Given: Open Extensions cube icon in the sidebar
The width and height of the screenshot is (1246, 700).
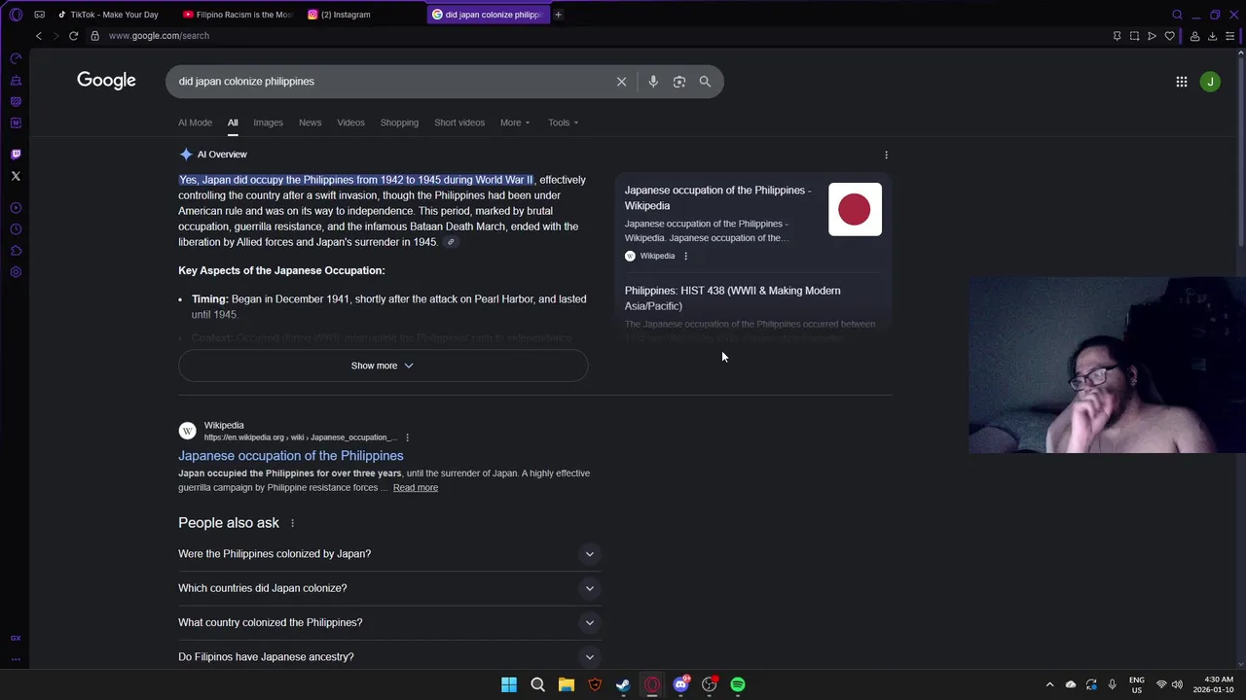Looking at the screenshot, I should (x=16, y=251).
